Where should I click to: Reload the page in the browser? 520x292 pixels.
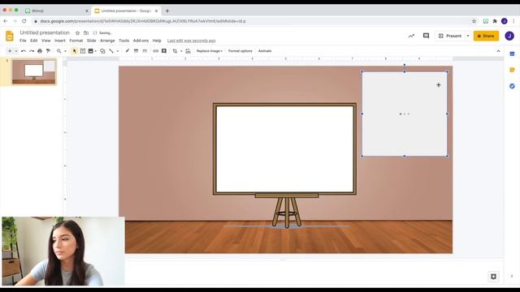(x=24, y=21)
